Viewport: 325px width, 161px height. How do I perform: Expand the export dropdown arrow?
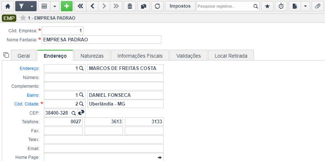[305, 6]
